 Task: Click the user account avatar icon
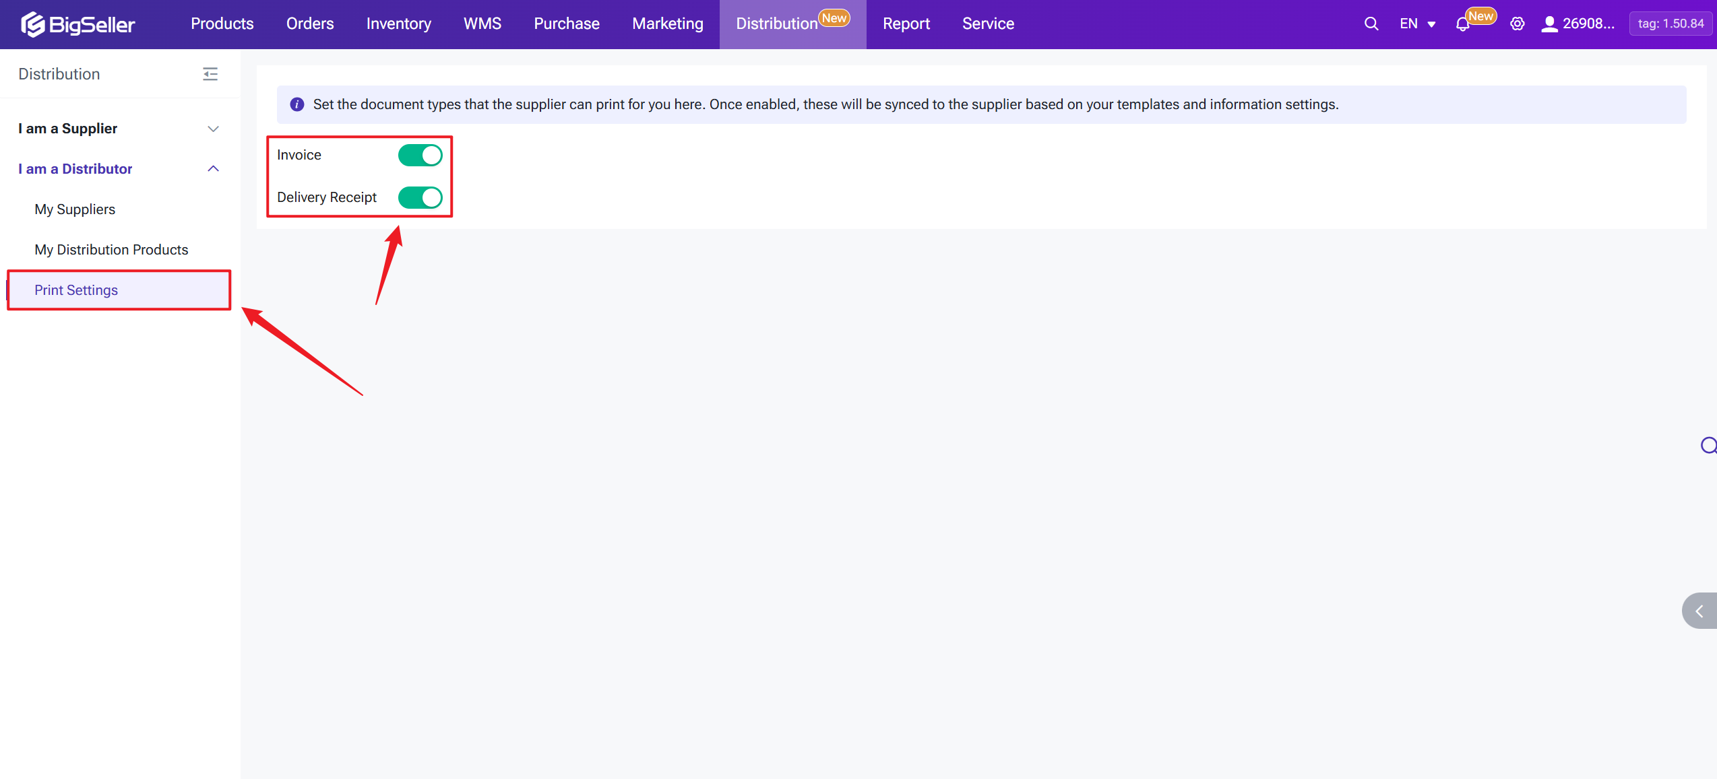(x=1549, y=24)
